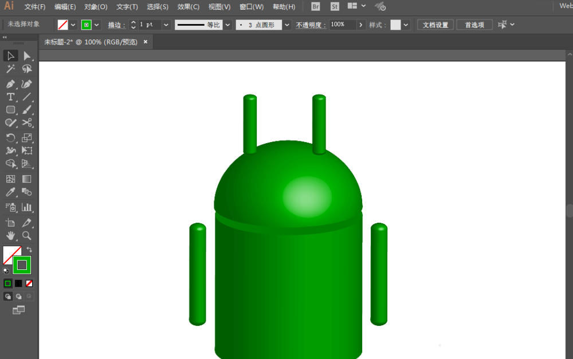Screen dimensions: 573x359
Task: Close the 未标题-2 document tab
Action: click(x=146, y=42)
